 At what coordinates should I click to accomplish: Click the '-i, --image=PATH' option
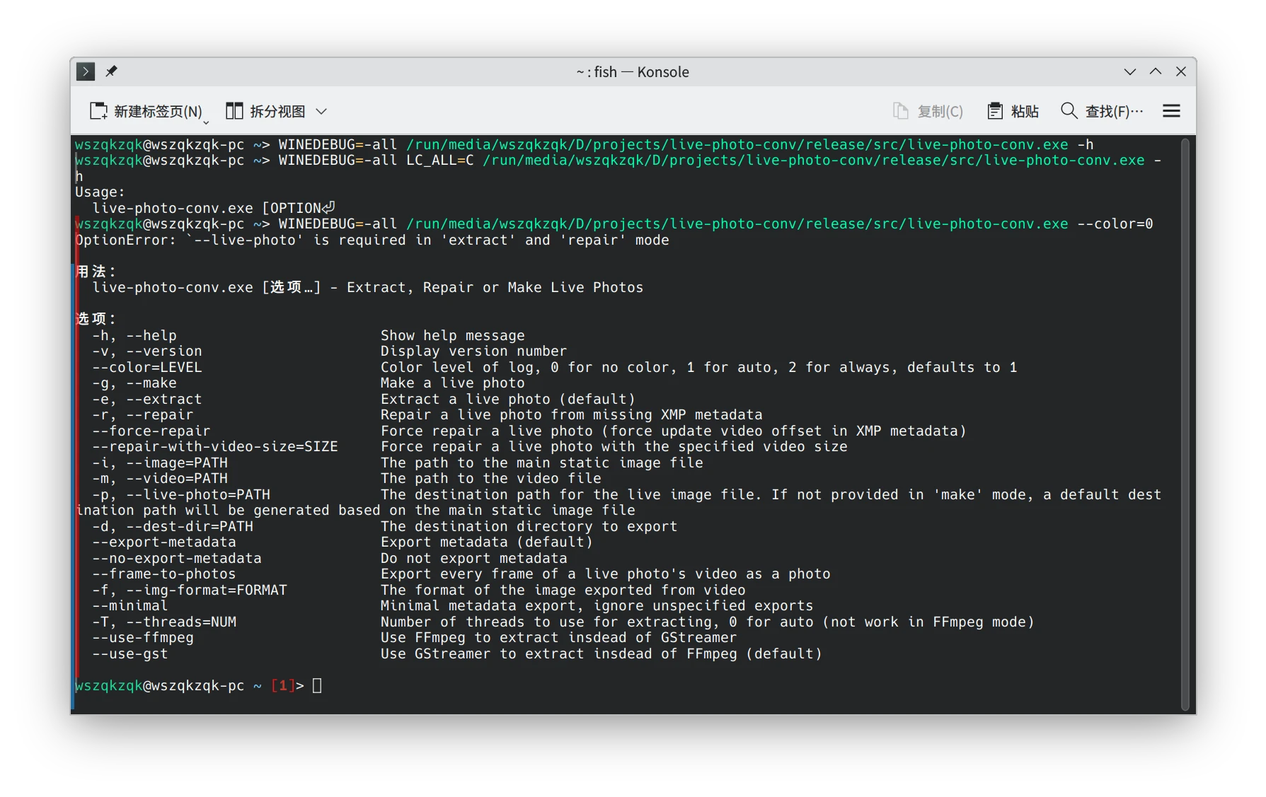click(160, 463)
